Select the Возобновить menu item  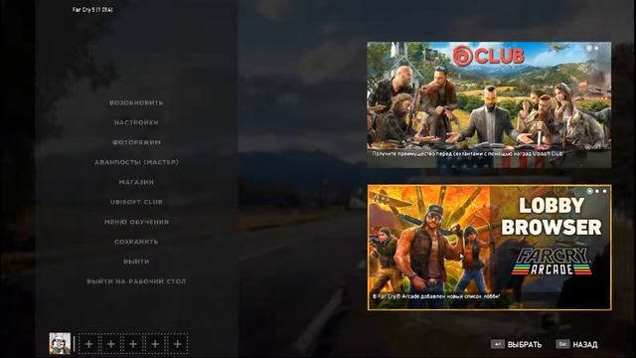[136, 102]
